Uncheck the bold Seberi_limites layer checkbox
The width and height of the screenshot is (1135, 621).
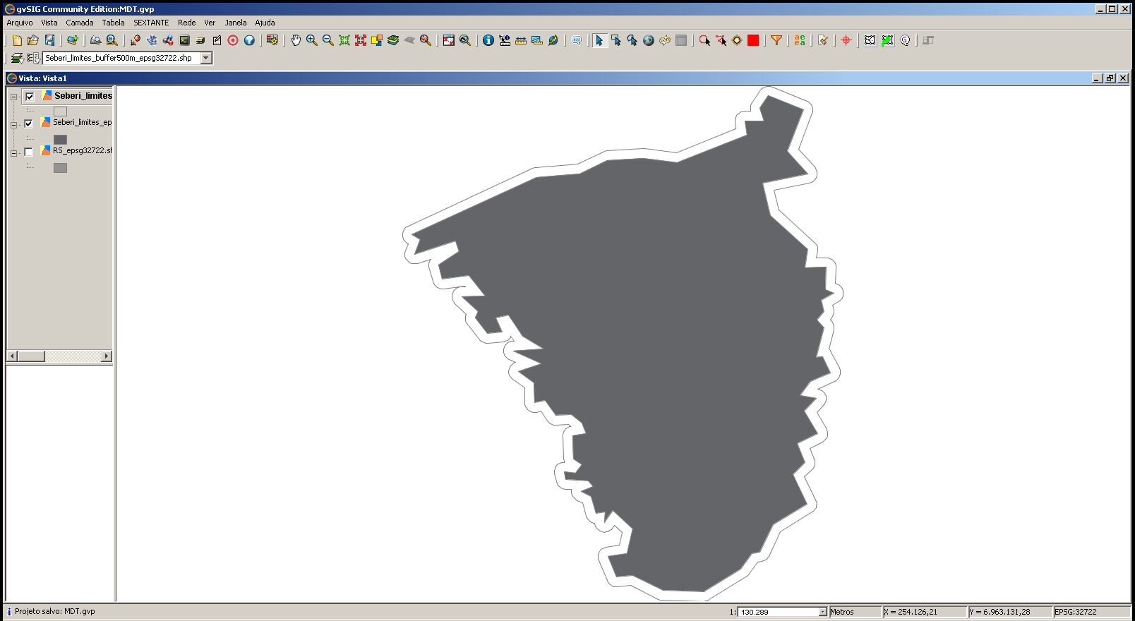tap(30, 97)
